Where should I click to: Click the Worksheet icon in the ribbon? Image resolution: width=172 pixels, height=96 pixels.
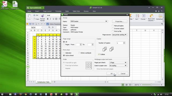(160, 16)
